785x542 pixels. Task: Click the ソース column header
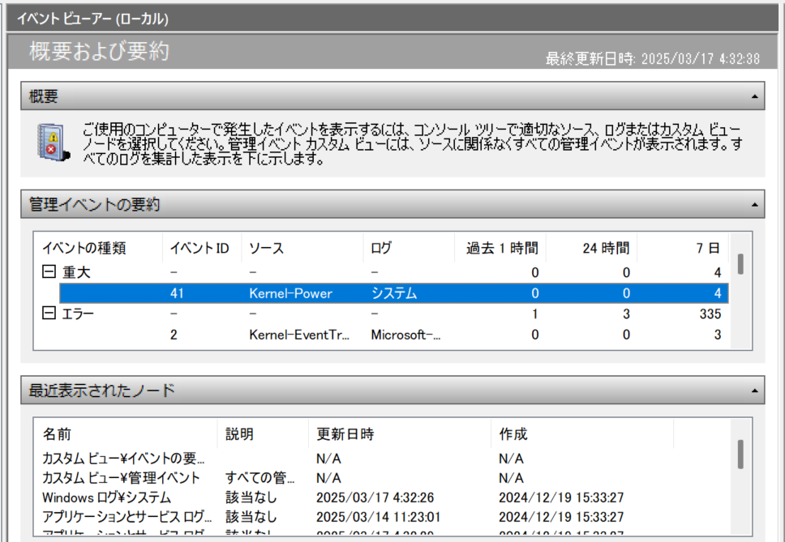[x=268, y=248]
